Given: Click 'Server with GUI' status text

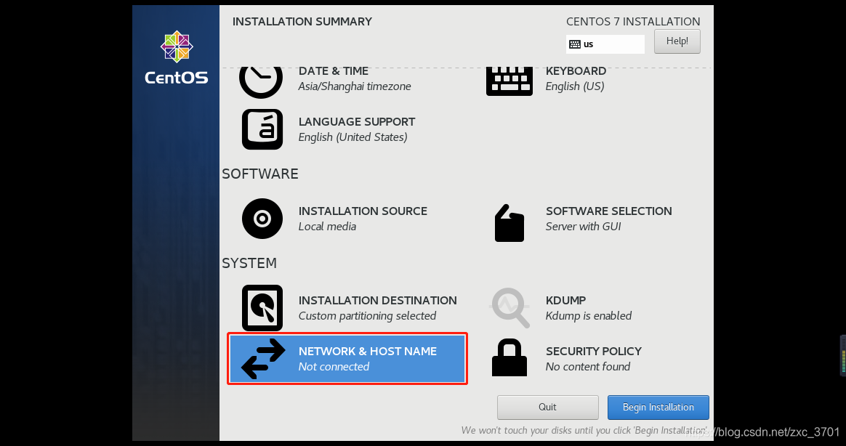Looking at the screenshot, I should pyautogui.click(x=583, y=227).
